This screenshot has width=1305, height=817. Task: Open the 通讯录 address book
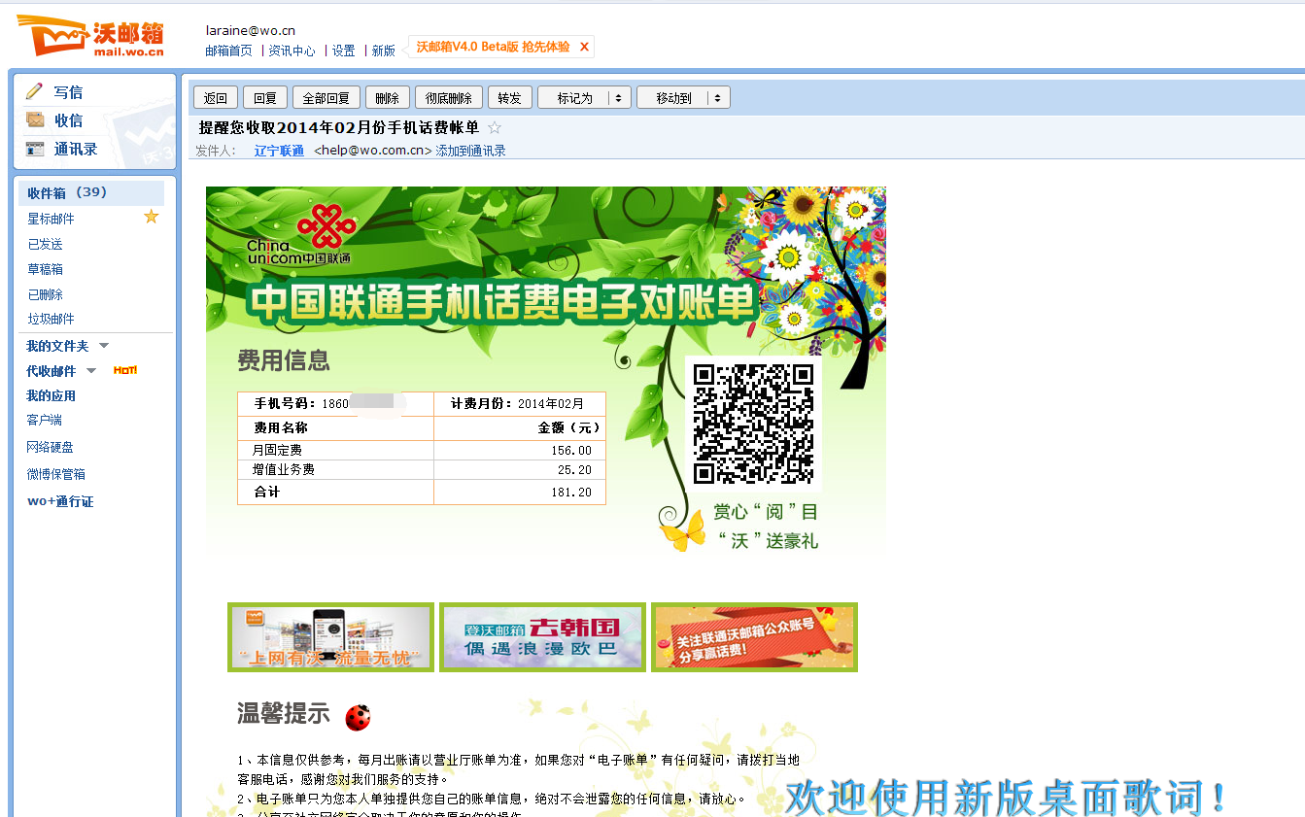tap(76, 149)
